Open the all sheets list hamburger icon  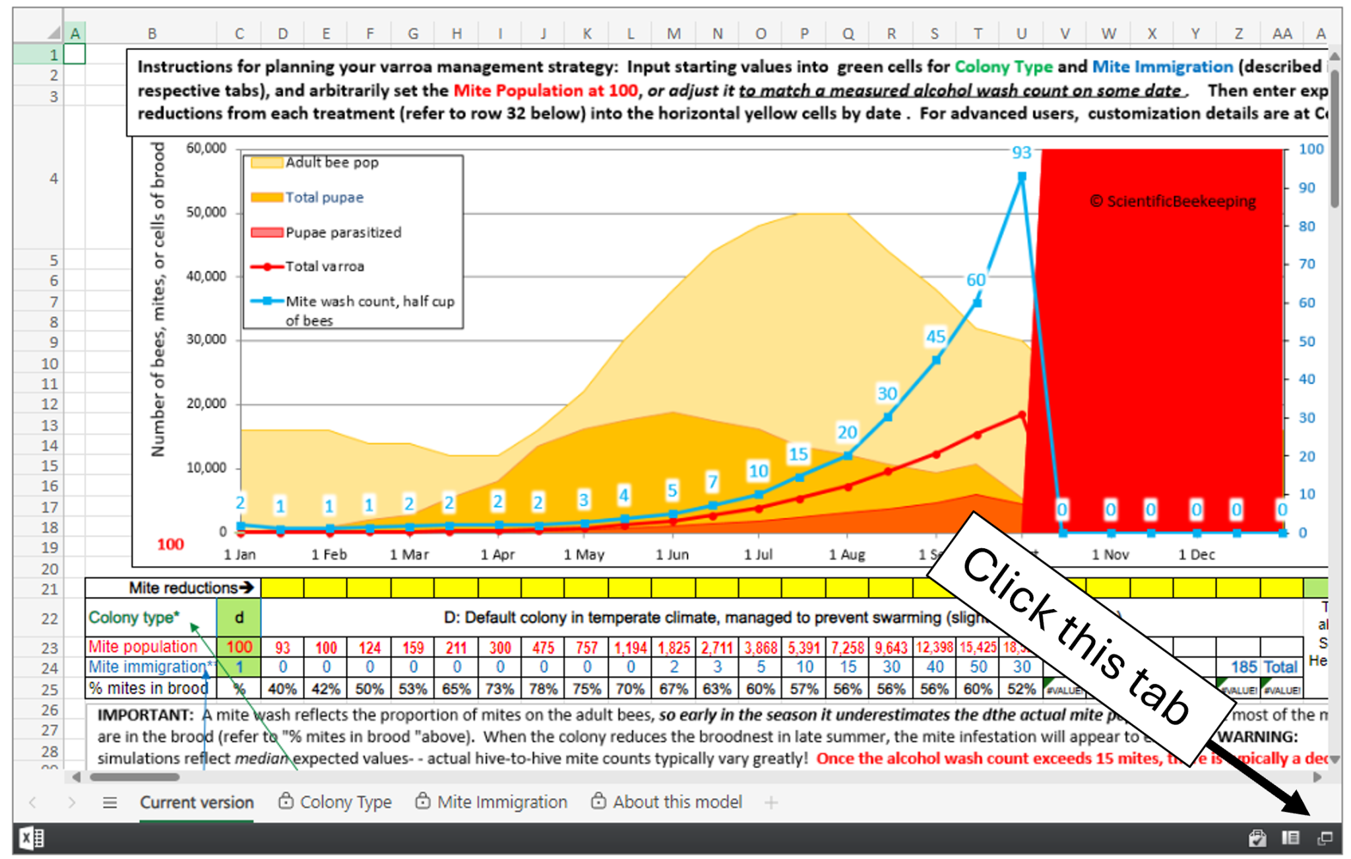point(110,802)
